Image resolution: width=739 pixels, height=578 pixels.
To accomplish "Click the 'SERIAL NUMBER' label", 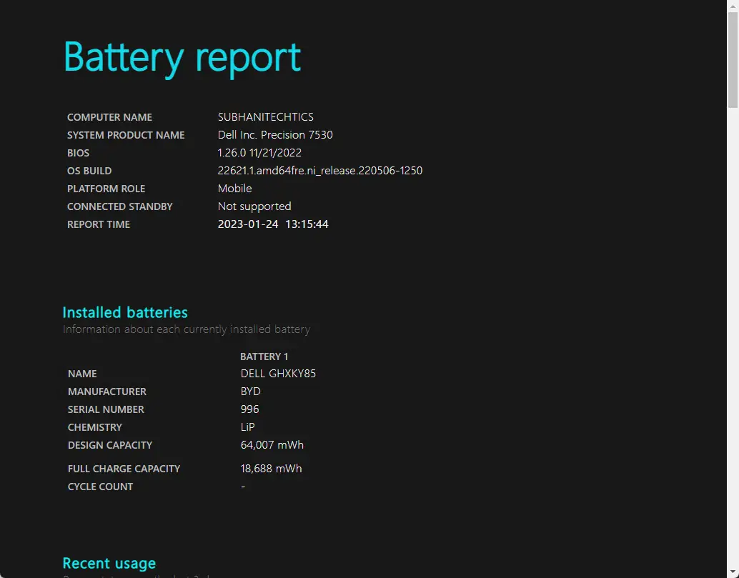I will (106, 410).
